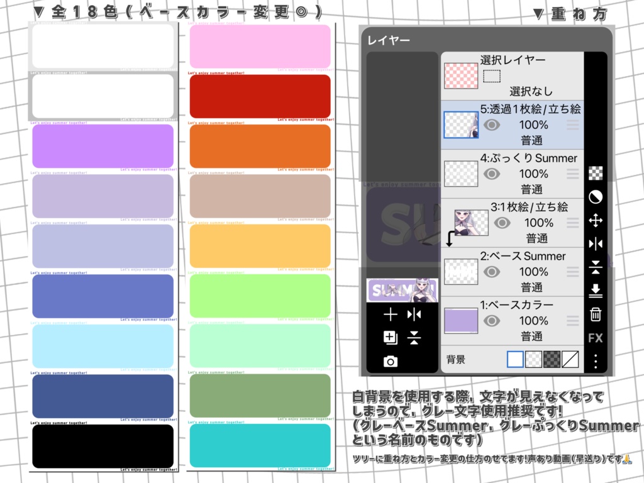Tap the merge layer down arrow icon
This screenshot has width=644, height=483.
coord(596,291)
